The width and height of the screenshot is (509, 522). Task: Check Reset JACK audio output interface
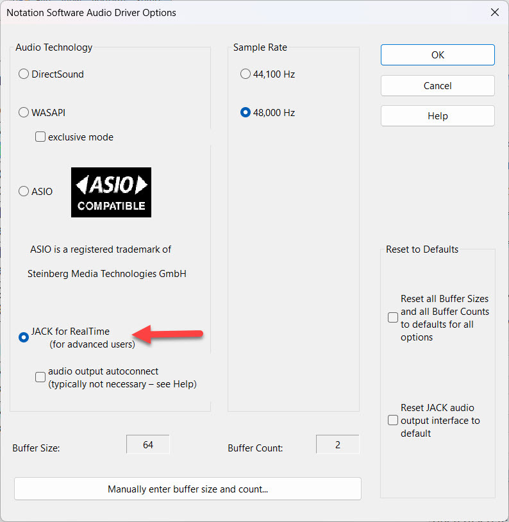click(x=393, y=421)
